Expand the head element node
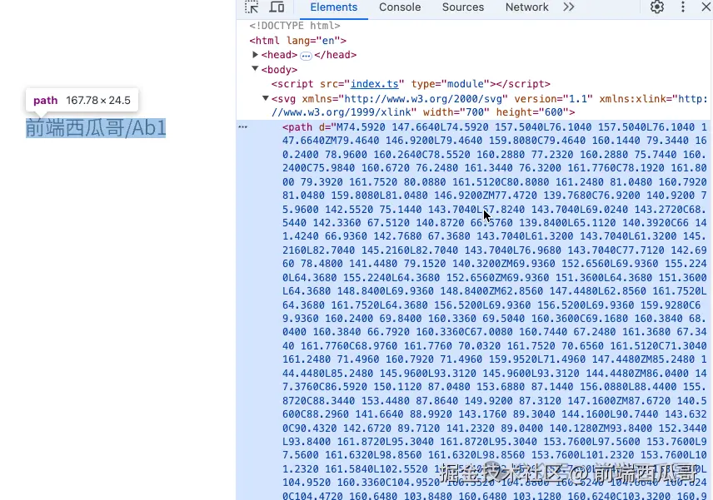Viewport: 713px width, 500px height. [255, 55]
